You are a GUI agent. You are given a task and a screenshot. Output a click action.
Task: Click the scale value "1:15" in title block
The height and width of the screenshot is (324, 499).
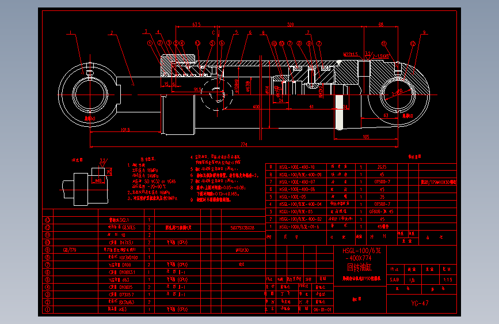(447, 280)
